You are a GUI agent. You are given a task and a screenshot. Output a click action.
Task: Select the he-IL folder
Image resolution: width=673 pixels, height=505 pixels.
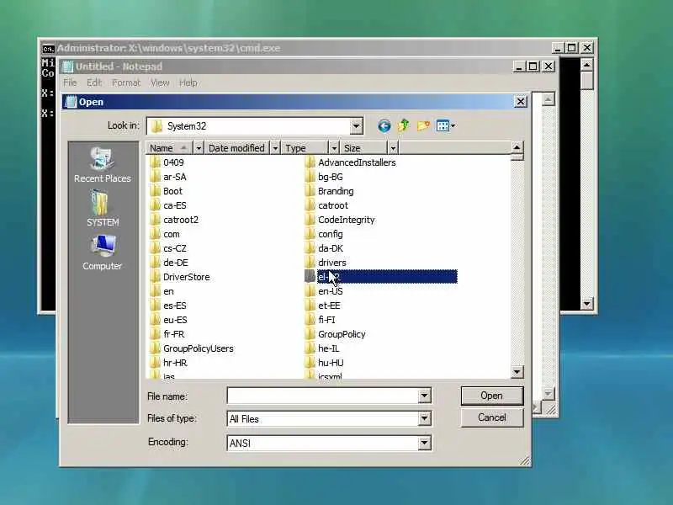coord(322,348)
